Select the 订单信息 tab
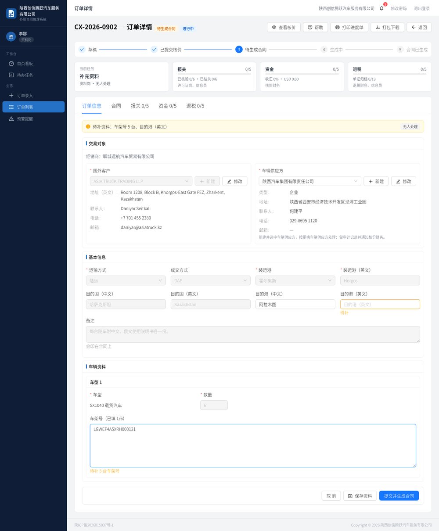 [92, 106]
